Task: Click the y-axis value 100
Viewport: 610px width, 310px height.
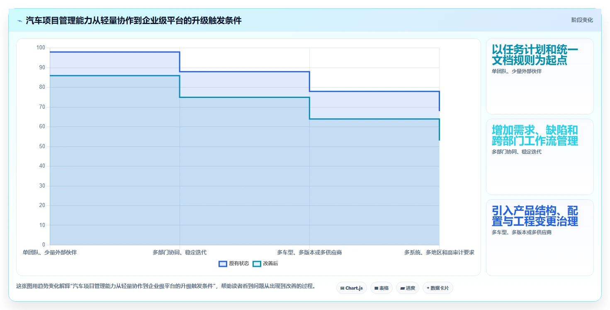Action: tap(41, 48)
